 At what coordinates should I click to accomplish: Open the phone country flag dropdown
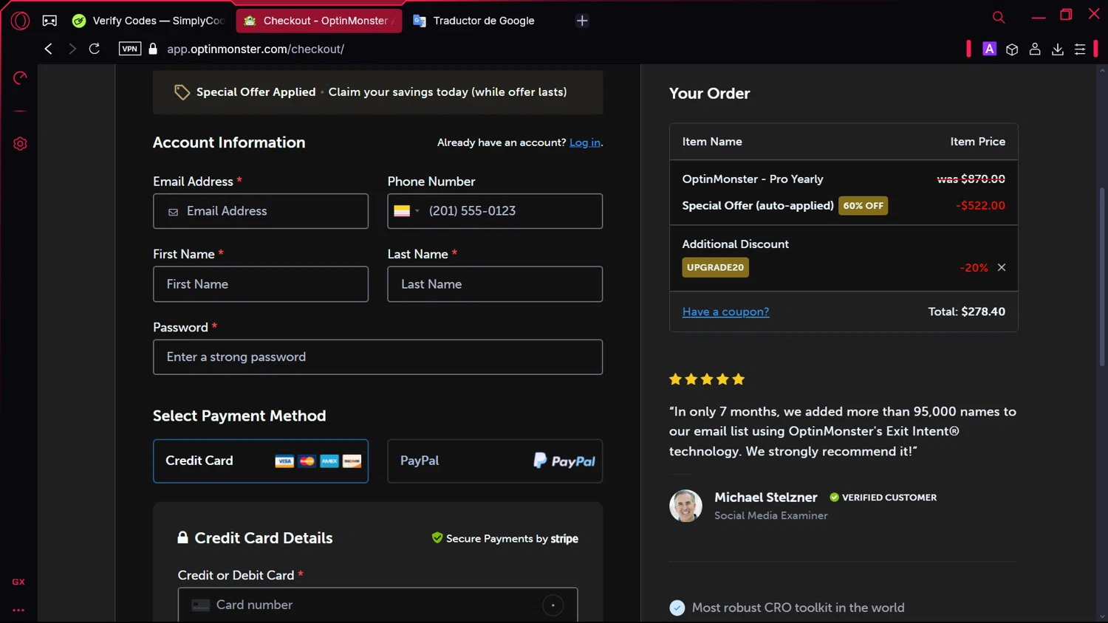[407, 211]
